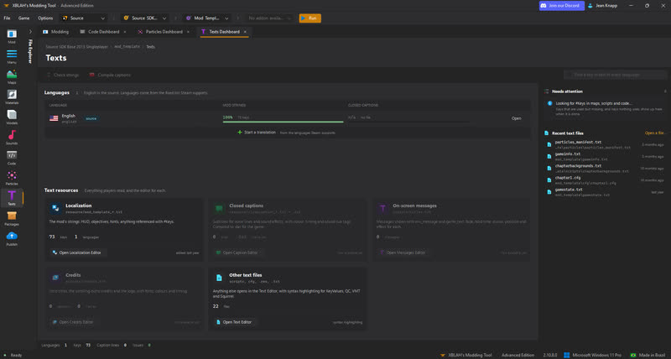Open the Particles section in sidebar
671x359 pixels.
(x=12, y=178)
